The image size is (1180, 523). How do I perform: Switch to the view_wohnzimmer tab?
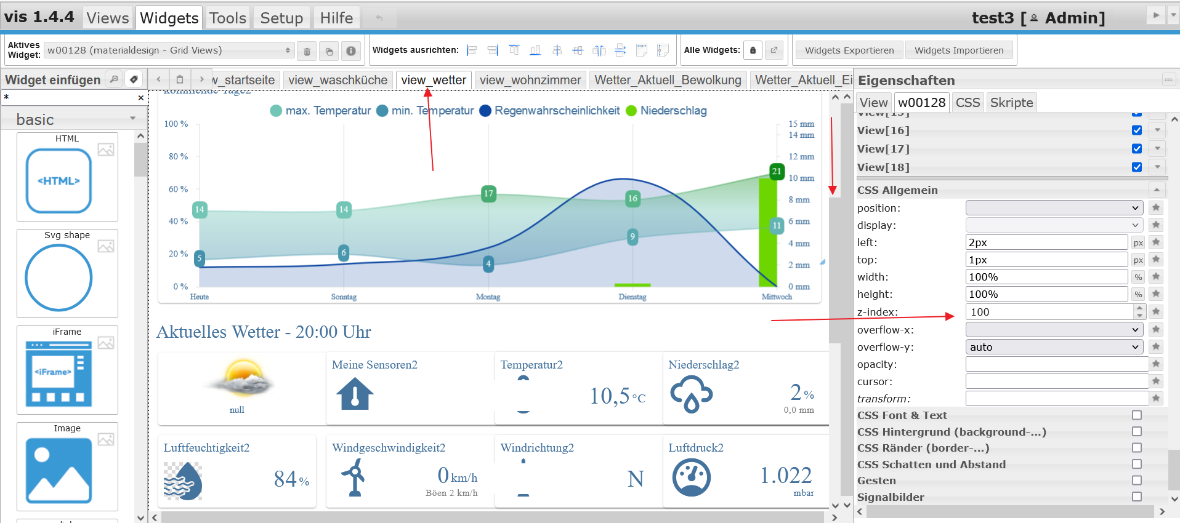530,80
